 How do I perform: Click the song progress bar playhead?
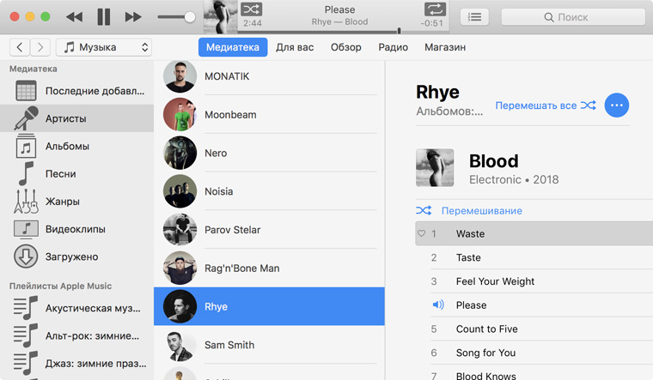399,30
